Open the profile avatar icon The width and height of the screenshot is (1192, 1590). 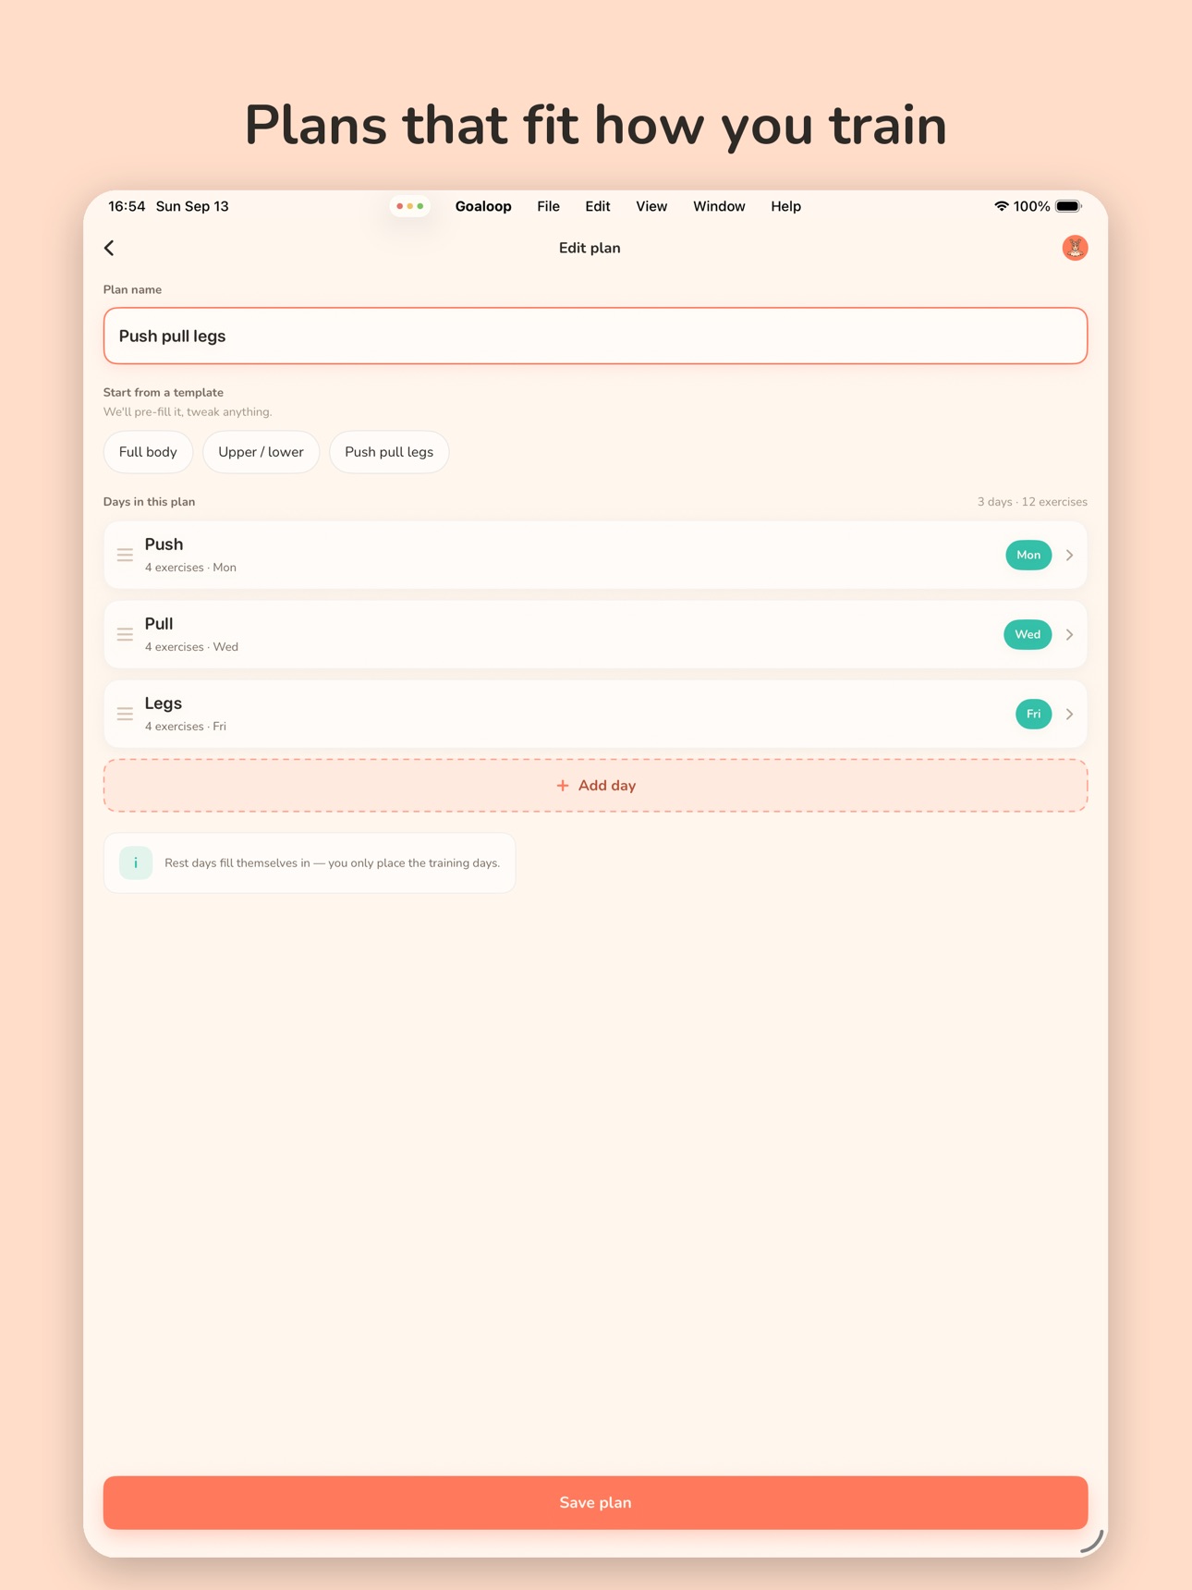click(1074, 248)
